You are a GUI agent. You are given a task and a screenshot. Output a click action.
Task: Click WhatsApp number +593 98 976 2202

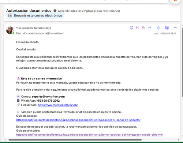tap(48, 101)
